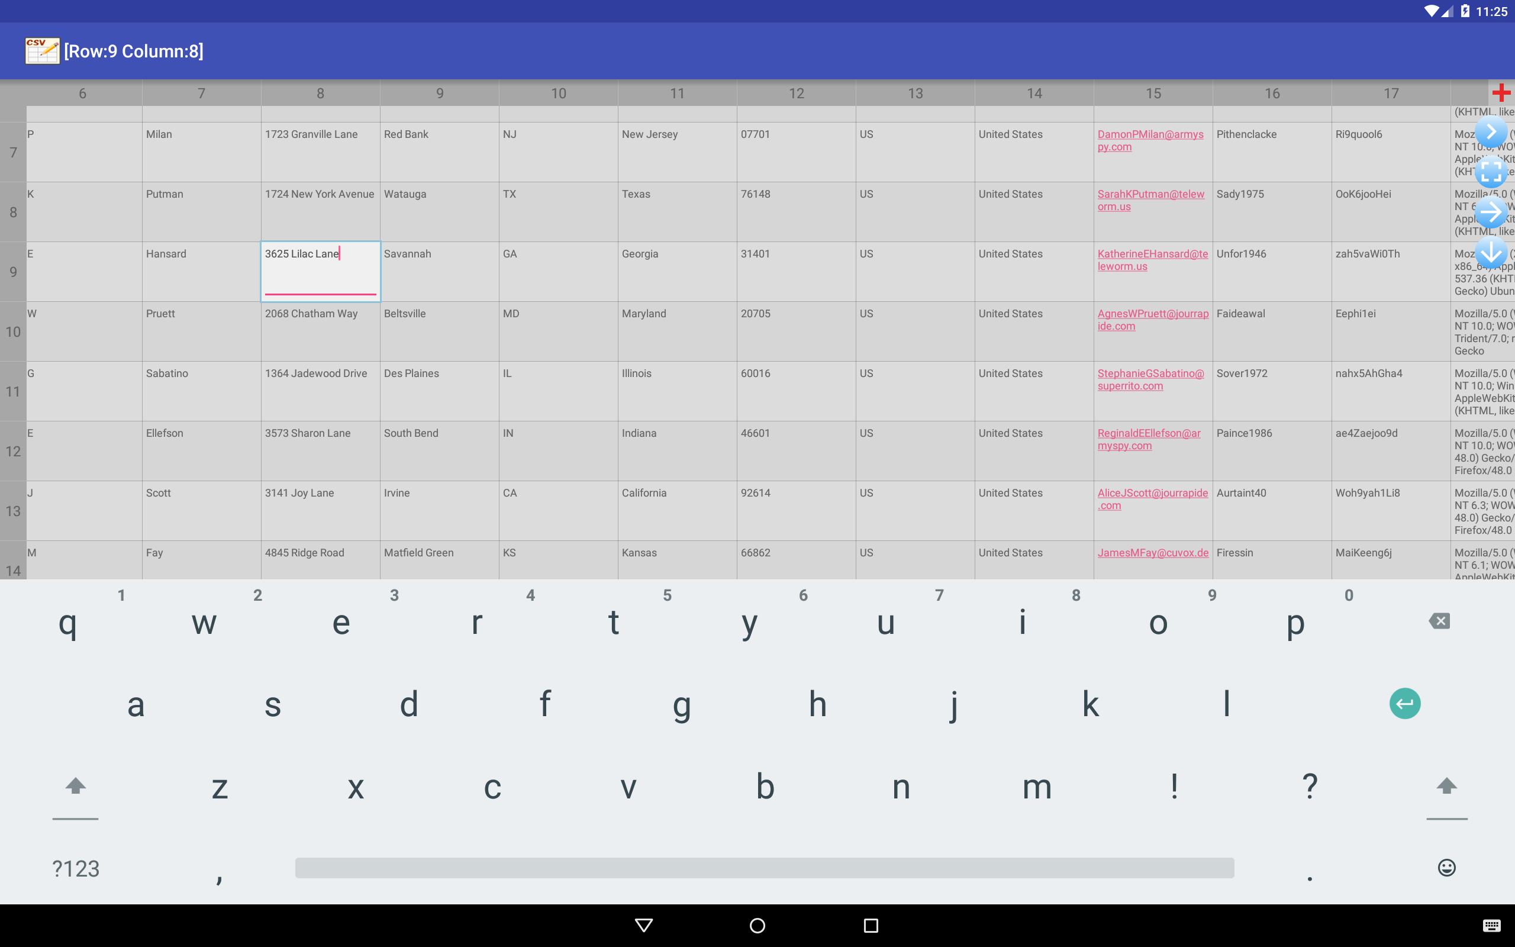Tap the blue fullscreen brackets floating button
The height and width of the screenshot is (947, 1515).
tap(1491, 172)
